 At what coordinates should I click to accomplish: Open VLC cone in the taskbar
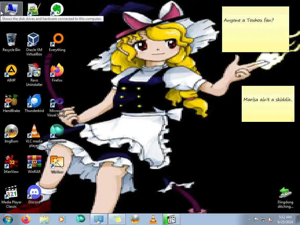(153, 219)
